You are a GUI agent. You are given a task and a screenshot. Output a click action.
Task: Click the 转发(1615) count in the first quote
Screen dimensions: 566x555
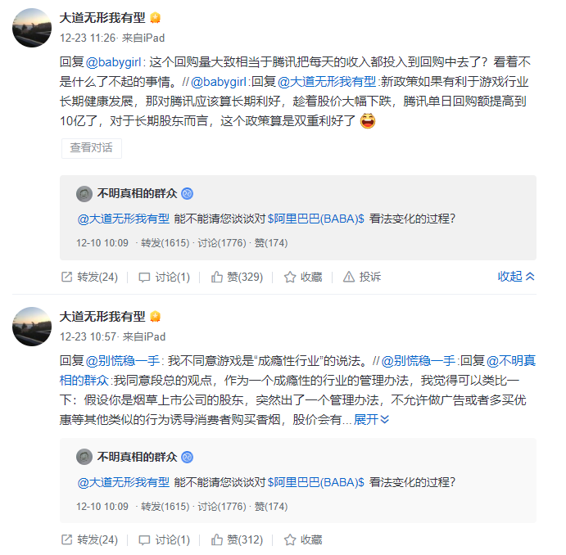coord(165,243)
